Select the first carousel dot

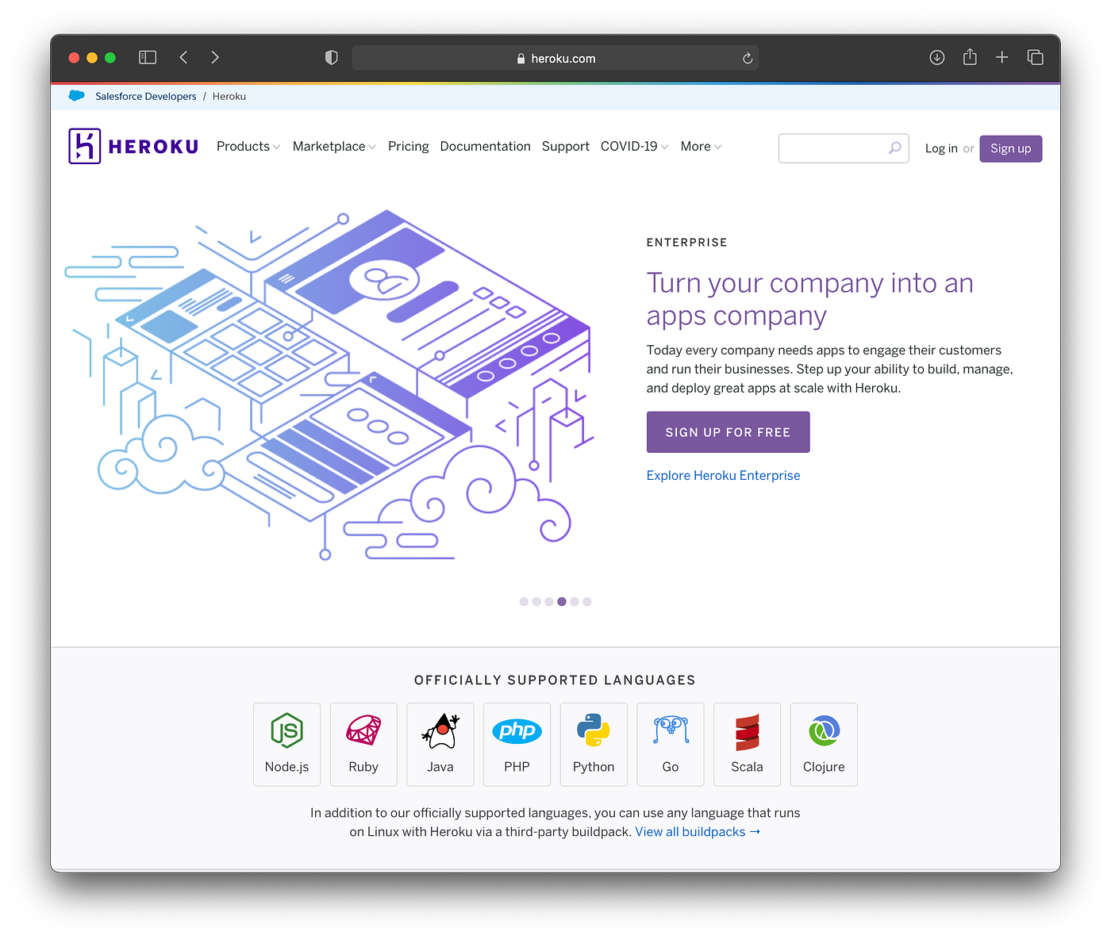tap(524, 602)
